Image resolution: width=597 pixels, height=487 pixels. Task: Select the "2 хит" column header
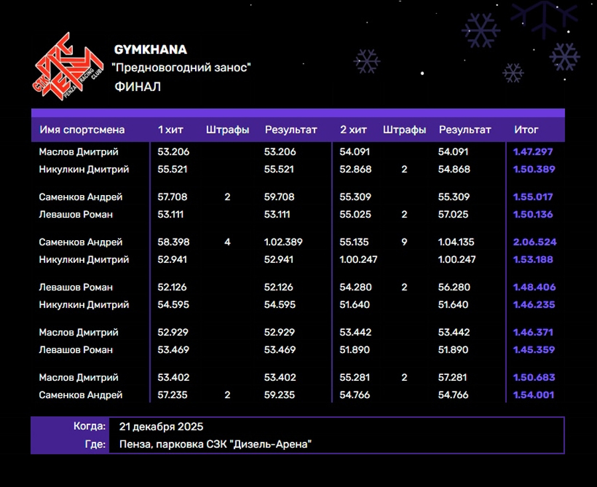pyautogui.click(x=353, y=130)
